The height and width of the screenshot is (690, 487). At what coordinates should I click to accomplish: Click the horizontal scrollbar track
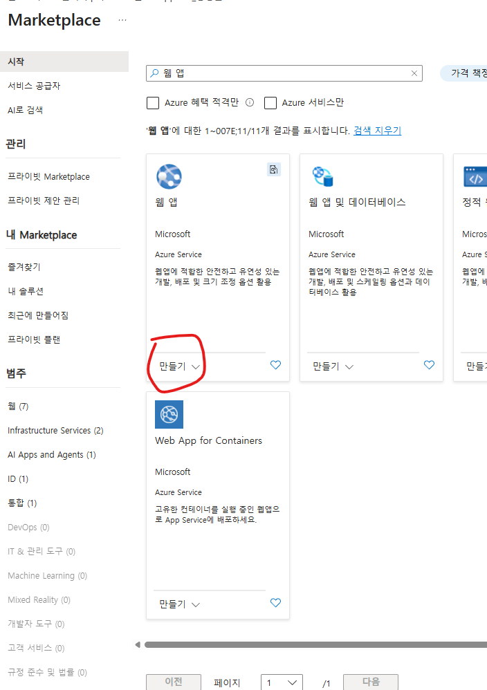315,644
